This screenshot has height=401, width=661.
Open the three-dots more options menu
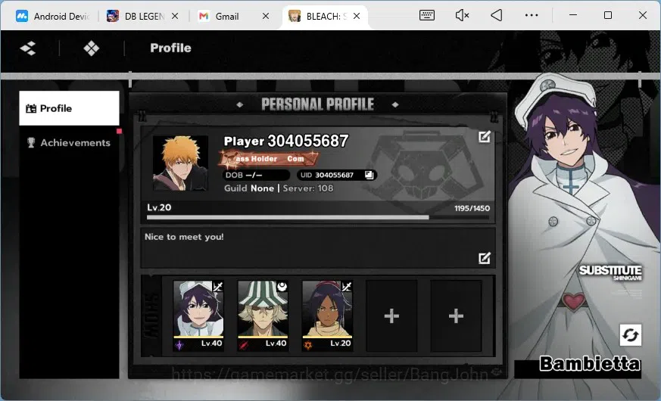[x=532, y=16]
